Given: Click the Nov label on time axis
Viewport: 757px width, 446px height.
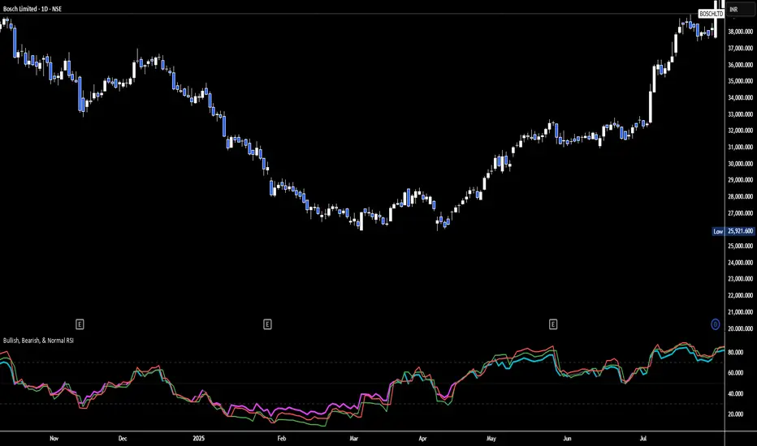Looking at the screenshot, I should 54,438.
